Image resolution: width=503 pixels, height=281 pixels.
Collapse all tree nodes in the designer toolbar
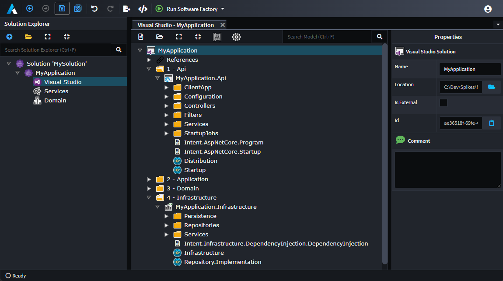[x=198, y=37]
